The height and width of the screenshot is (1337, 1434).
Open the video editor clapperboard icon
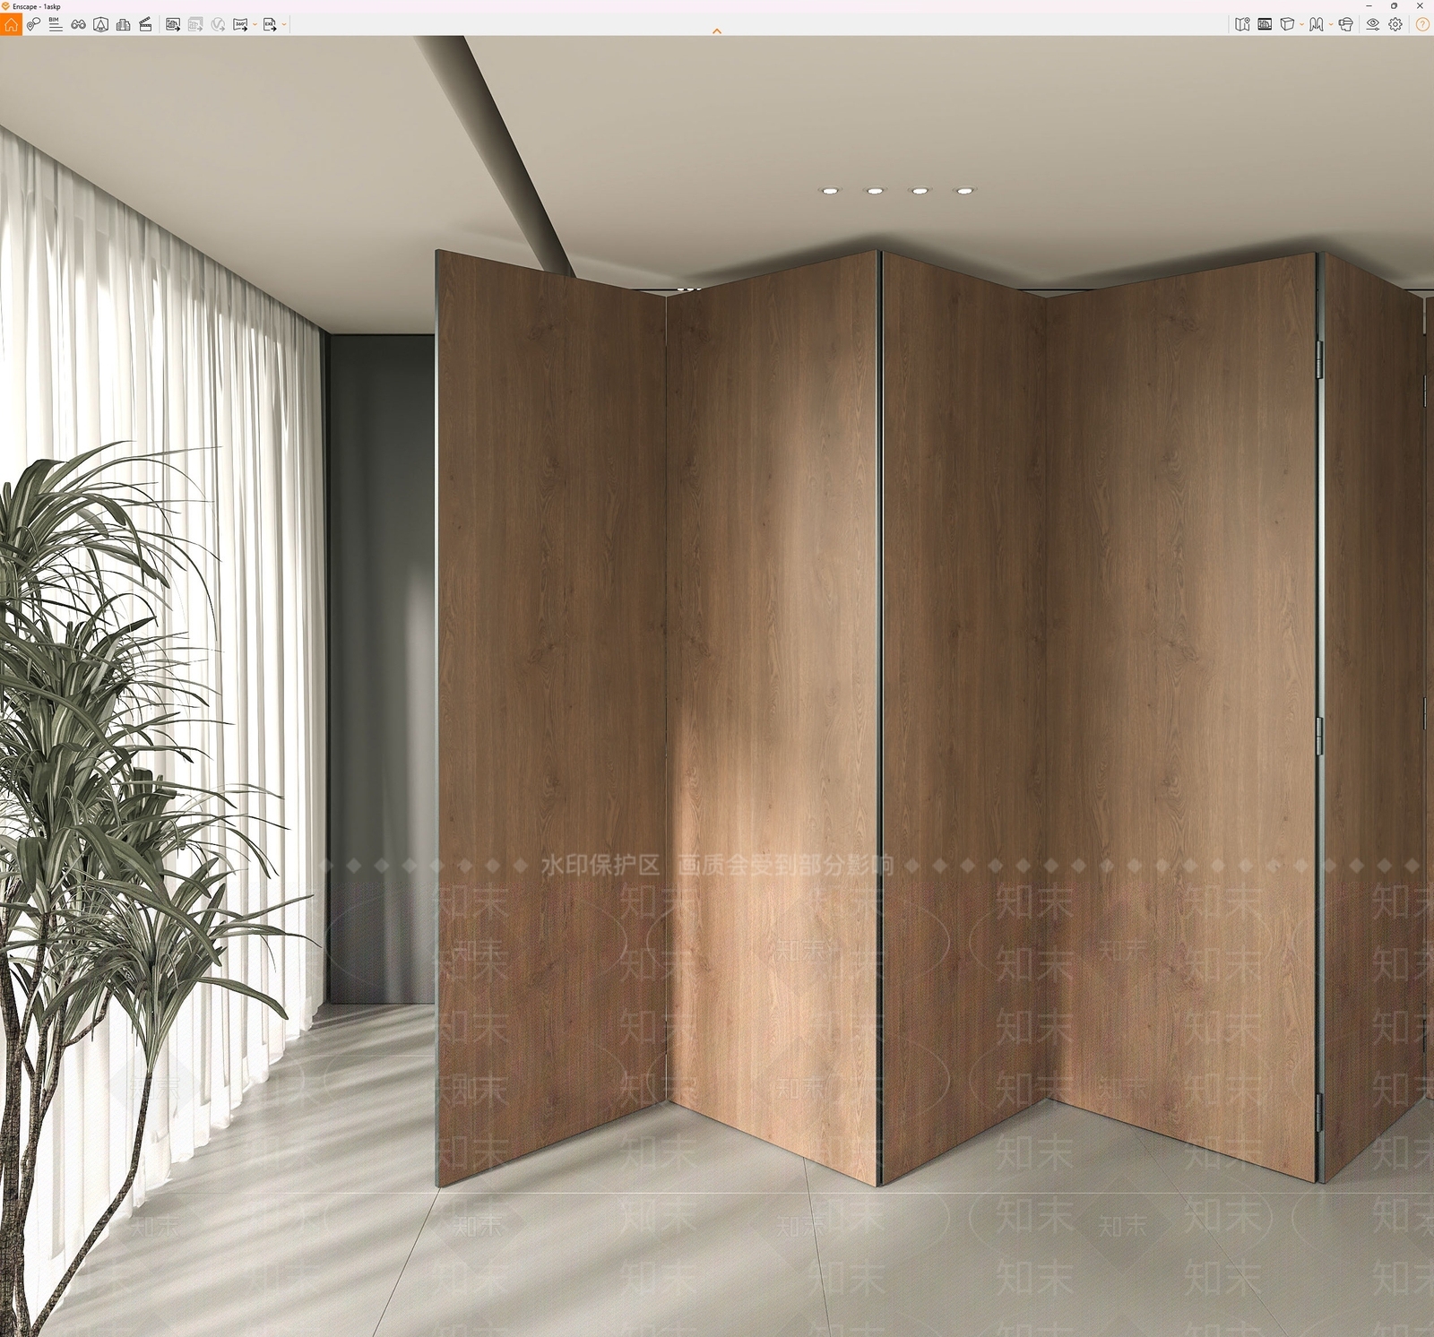coord(145,24)
